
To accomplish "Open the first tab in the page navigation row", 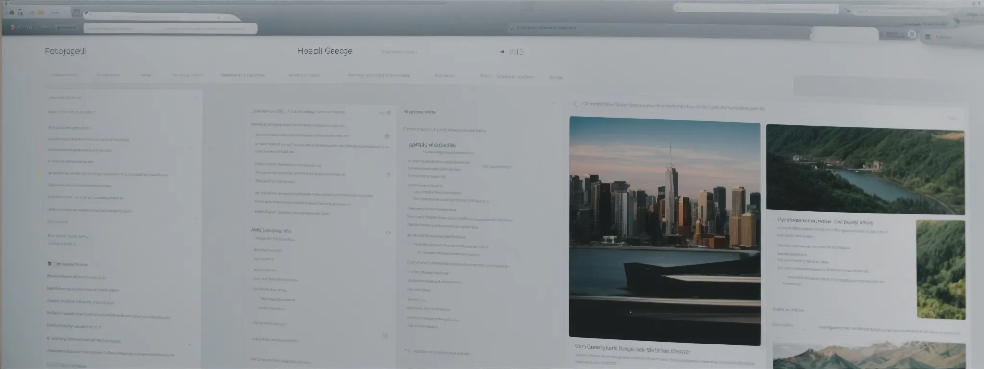I will pyautogui.click(x=64, y=75).
